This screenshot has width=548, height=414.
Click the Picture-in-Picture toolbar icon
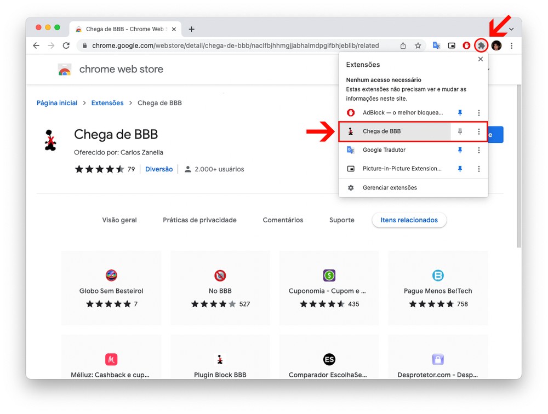click(x=452, y=46)
